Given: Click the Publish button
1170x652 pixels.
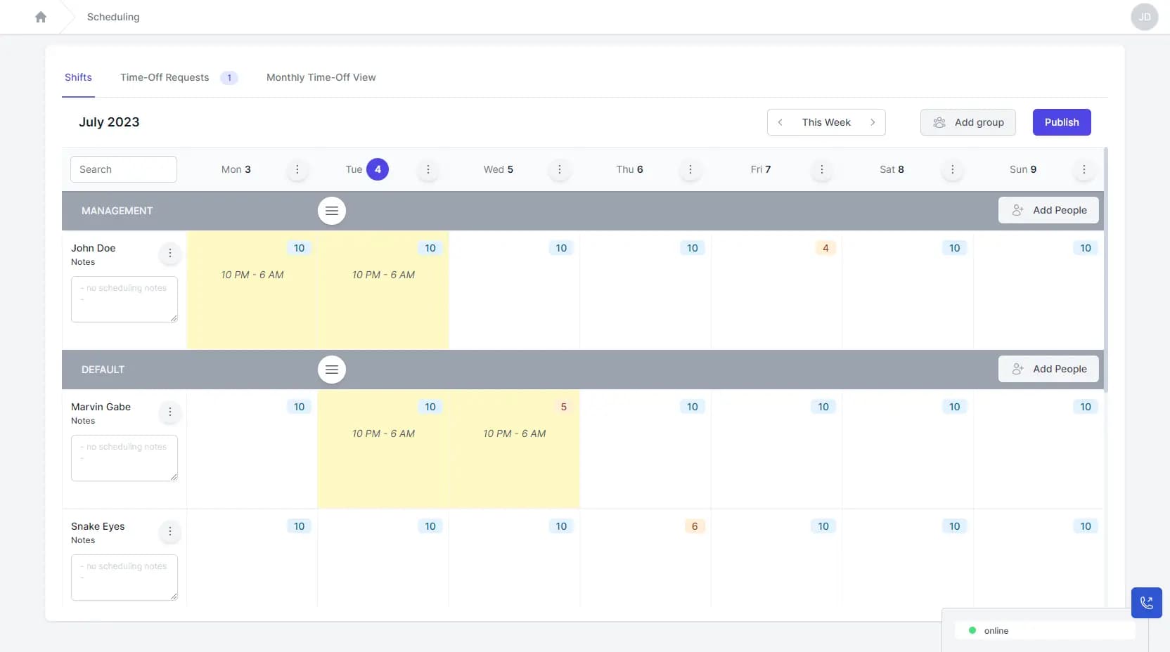Looking at the screenshot, I should (x=1061, y=122).
